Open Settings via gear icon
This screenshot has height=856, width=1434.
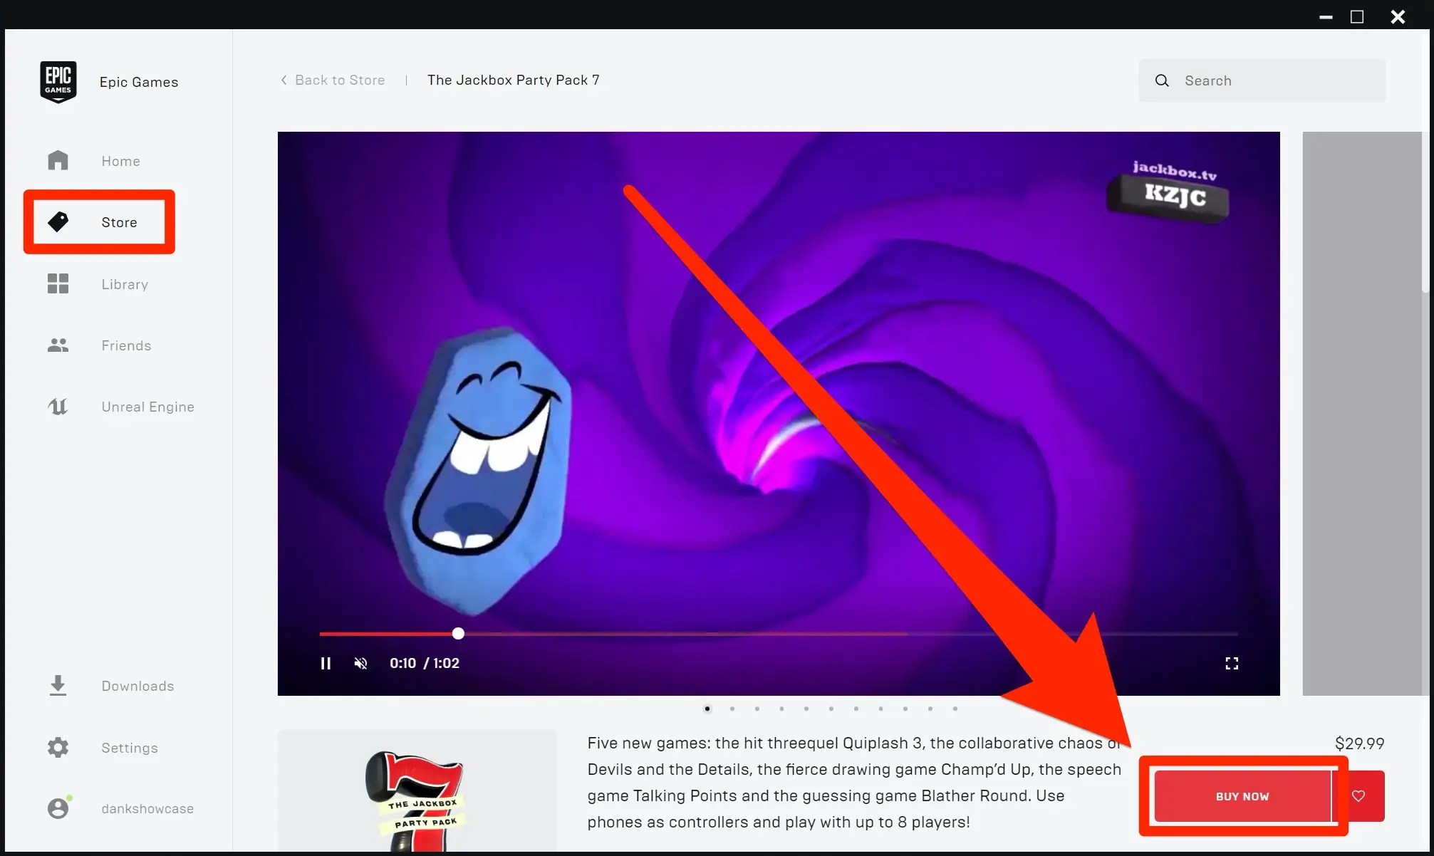click(58, 747)
